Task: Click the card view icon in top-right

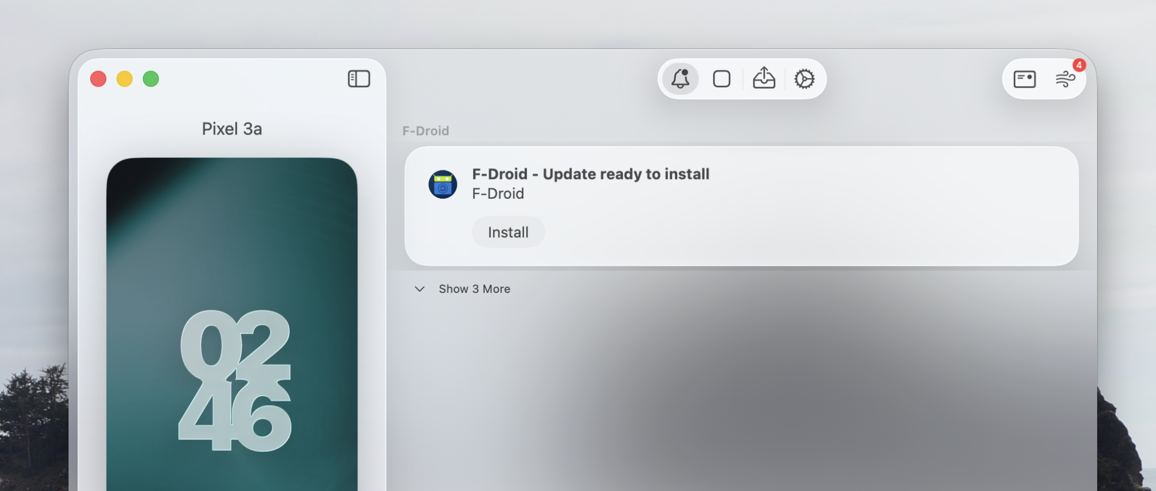Action: (1025, 79)
